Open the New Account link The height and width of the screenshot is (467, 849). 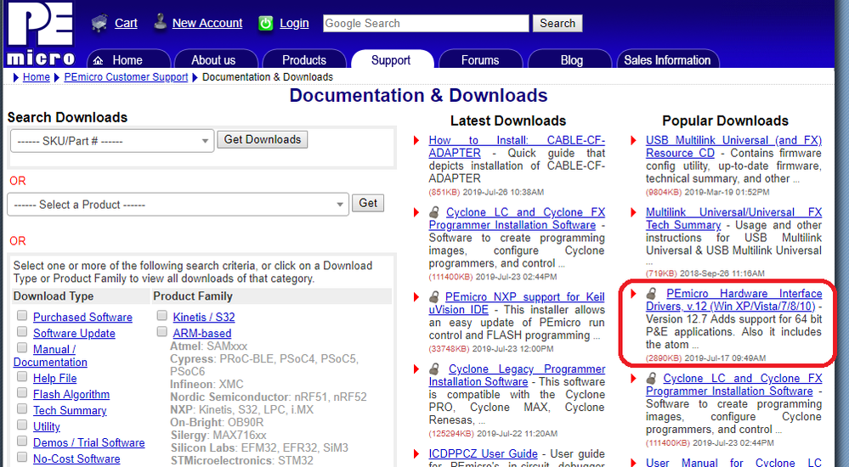tap(207, 23)
